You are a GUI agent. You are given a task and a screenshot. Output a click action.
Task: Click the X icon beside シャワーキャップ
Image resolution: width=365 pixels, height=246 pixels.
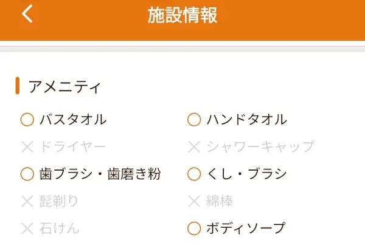194,146
